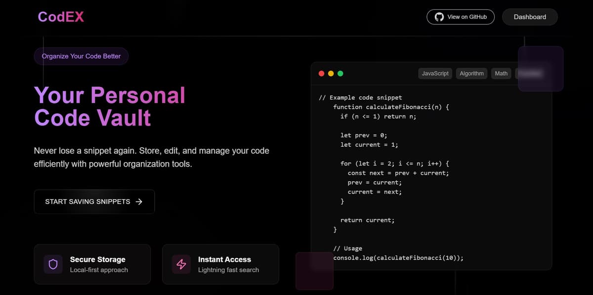Open the View on GitHub text link
The image size is (593, 295).
pos(466,17)
